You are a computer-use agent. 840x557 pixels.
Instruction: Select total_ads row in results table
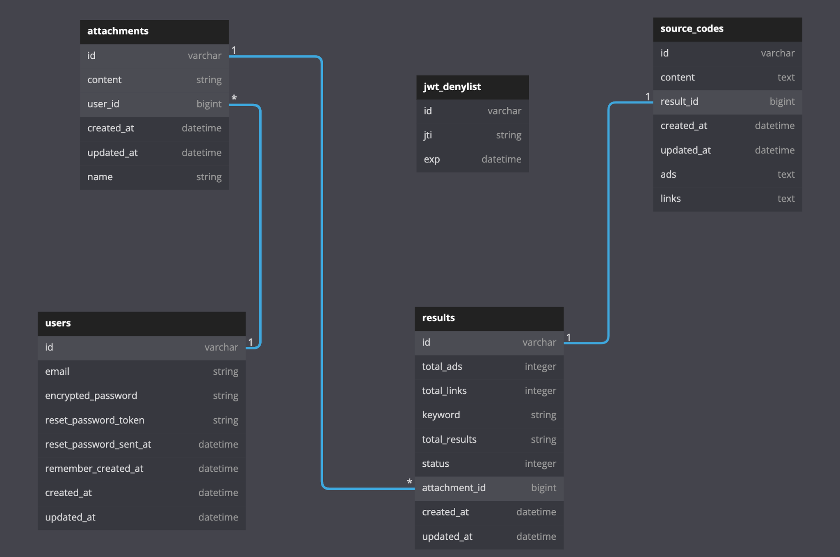[489, 367]
